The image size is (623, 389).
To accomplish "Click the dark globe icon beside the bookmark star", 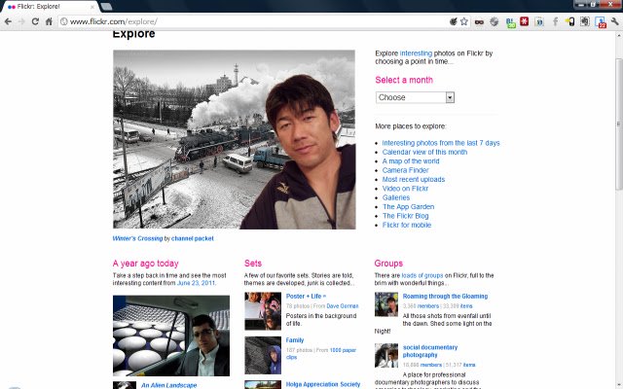I will (454, 21).
